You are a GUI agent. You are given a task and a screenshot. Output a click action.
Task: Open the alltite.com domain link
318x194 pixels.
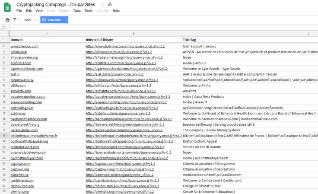point(18,86)
